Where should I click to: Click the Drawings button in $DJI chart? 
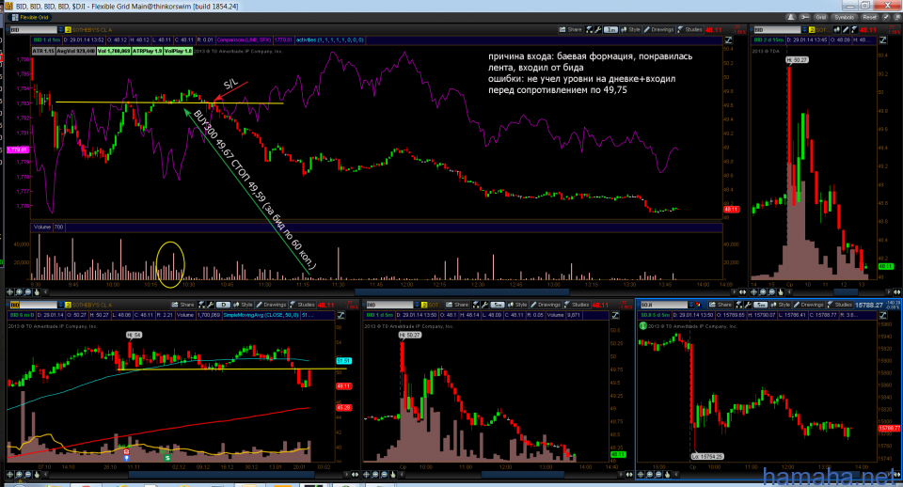(808, 305)
